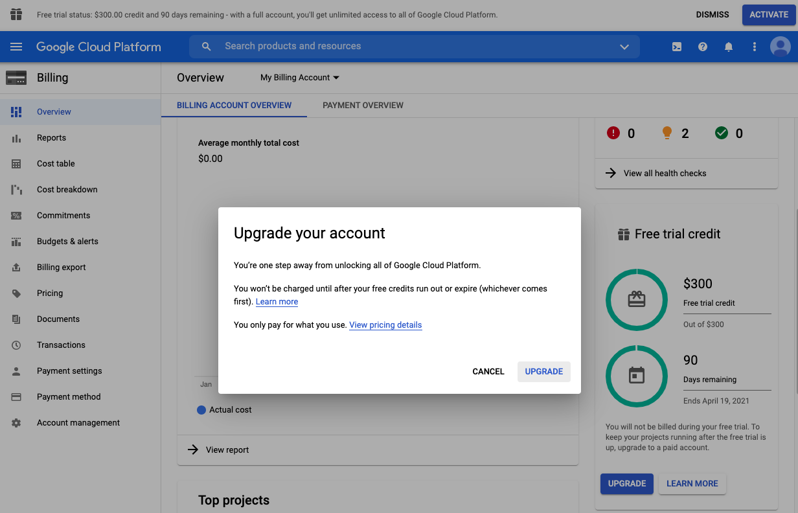Open the three-dot settings menu

click(x=755, y=47)
